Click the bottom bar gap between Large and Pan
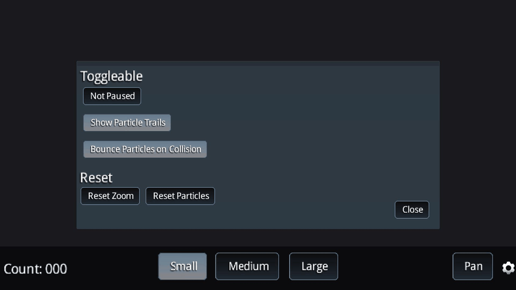The image size is (516, 290). tap(394, 267)
